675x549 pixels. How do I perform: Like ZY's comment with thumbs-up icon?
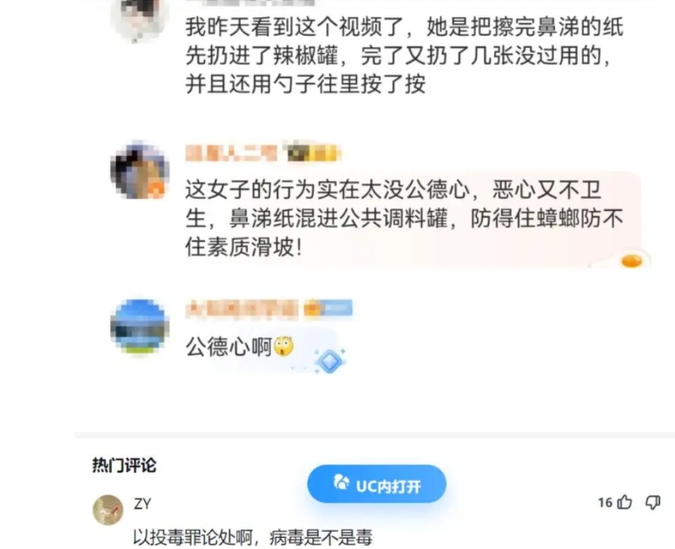tap(625, 502)
